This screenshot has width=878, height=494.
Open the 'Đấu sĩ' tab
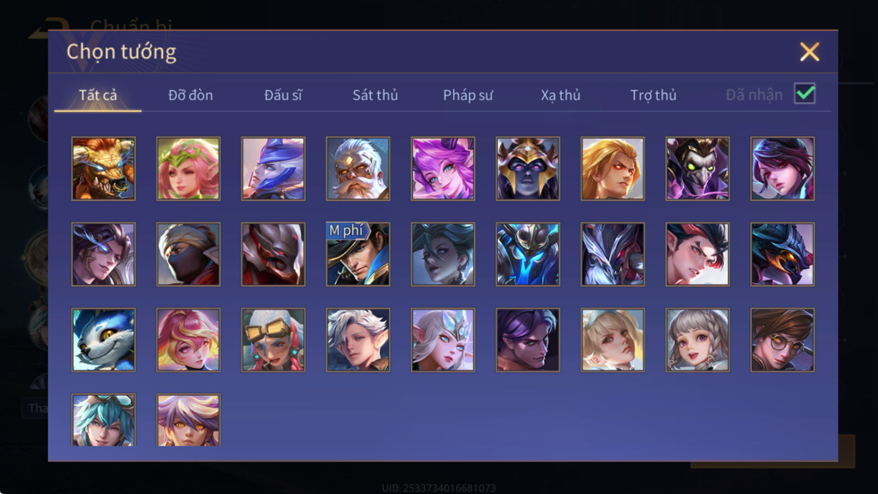pyautogui.click(x=283, y=95)
